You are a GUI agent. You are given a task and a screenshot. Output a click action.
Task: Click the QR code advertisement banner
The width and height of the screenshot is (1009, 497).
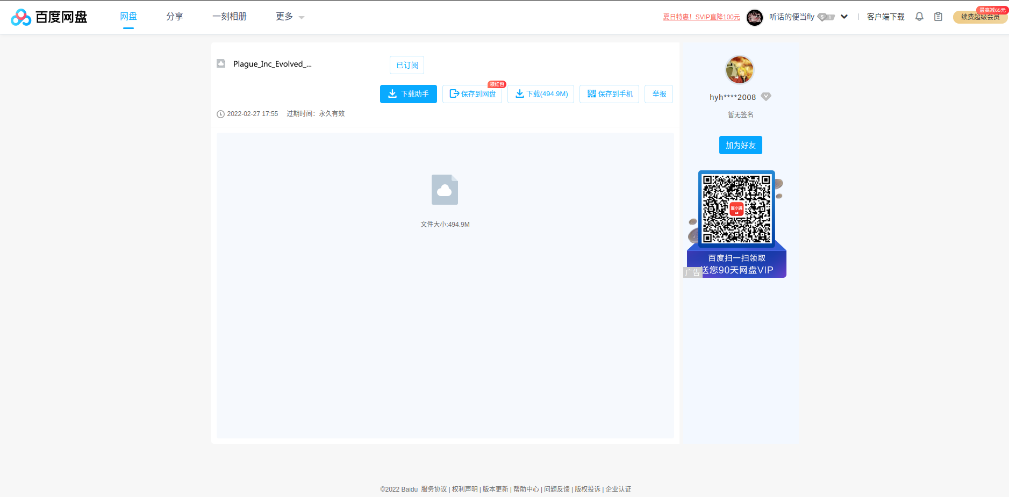tap(736, 224)
